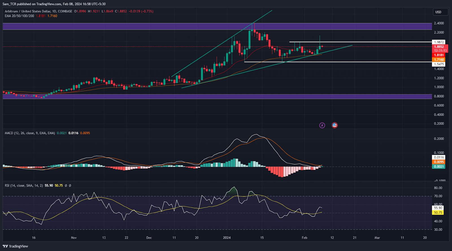Click the Mar date label on time axis
Viewport: 452px width, 251px height.
tap(377, 238)
